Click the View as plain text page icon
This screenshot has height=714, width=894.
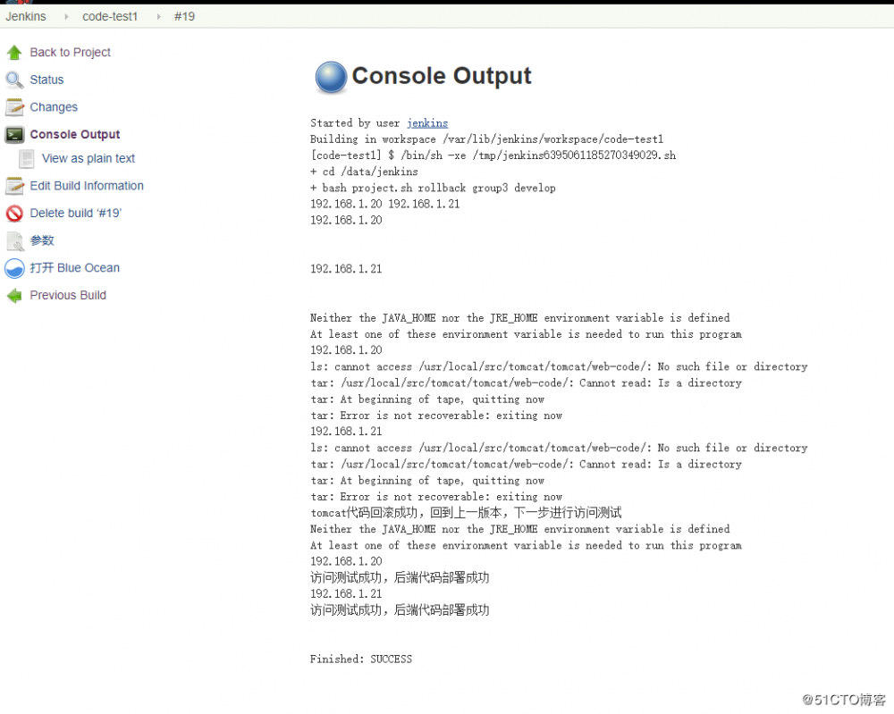[x=28, y=158]
